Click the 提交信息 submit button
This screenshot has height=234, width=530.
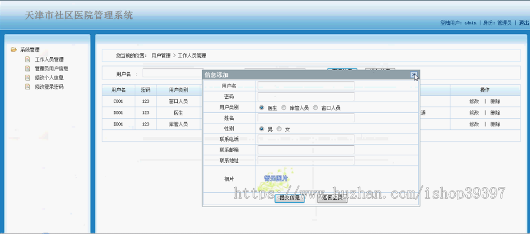click(290, 198)
